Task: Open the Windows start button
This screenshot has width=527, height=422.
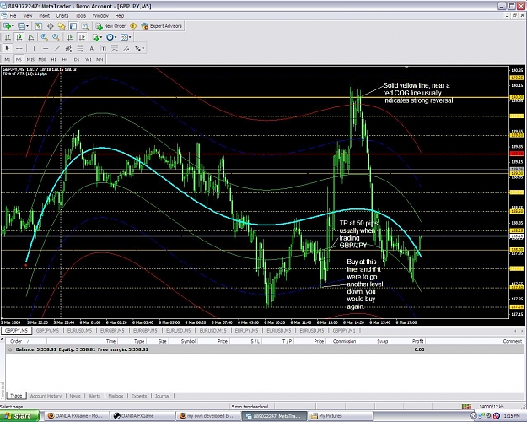Action: pyautogui.click(x=19, y=416)
